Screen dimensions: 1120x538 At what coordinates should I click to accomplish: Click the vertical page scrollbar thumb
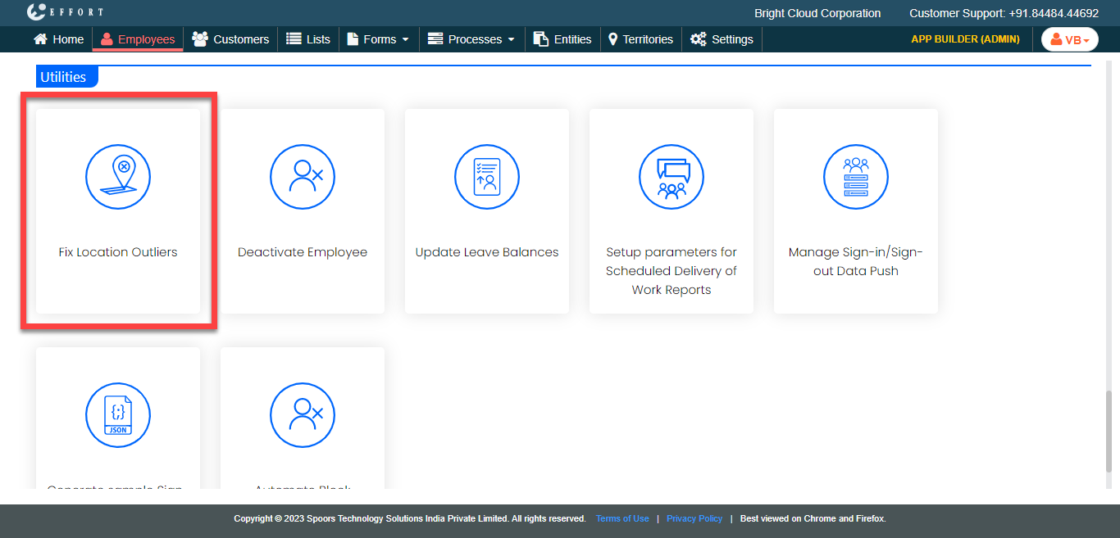tap(1109, 430)
